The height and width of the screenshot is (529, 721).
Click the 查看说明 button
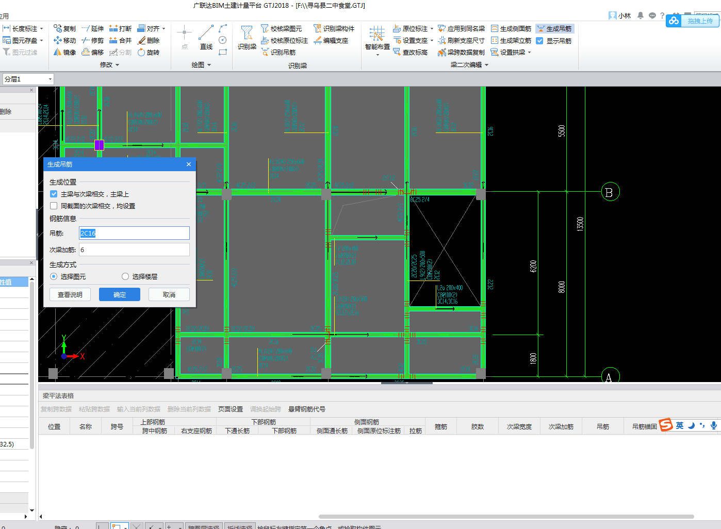point(70,294)
